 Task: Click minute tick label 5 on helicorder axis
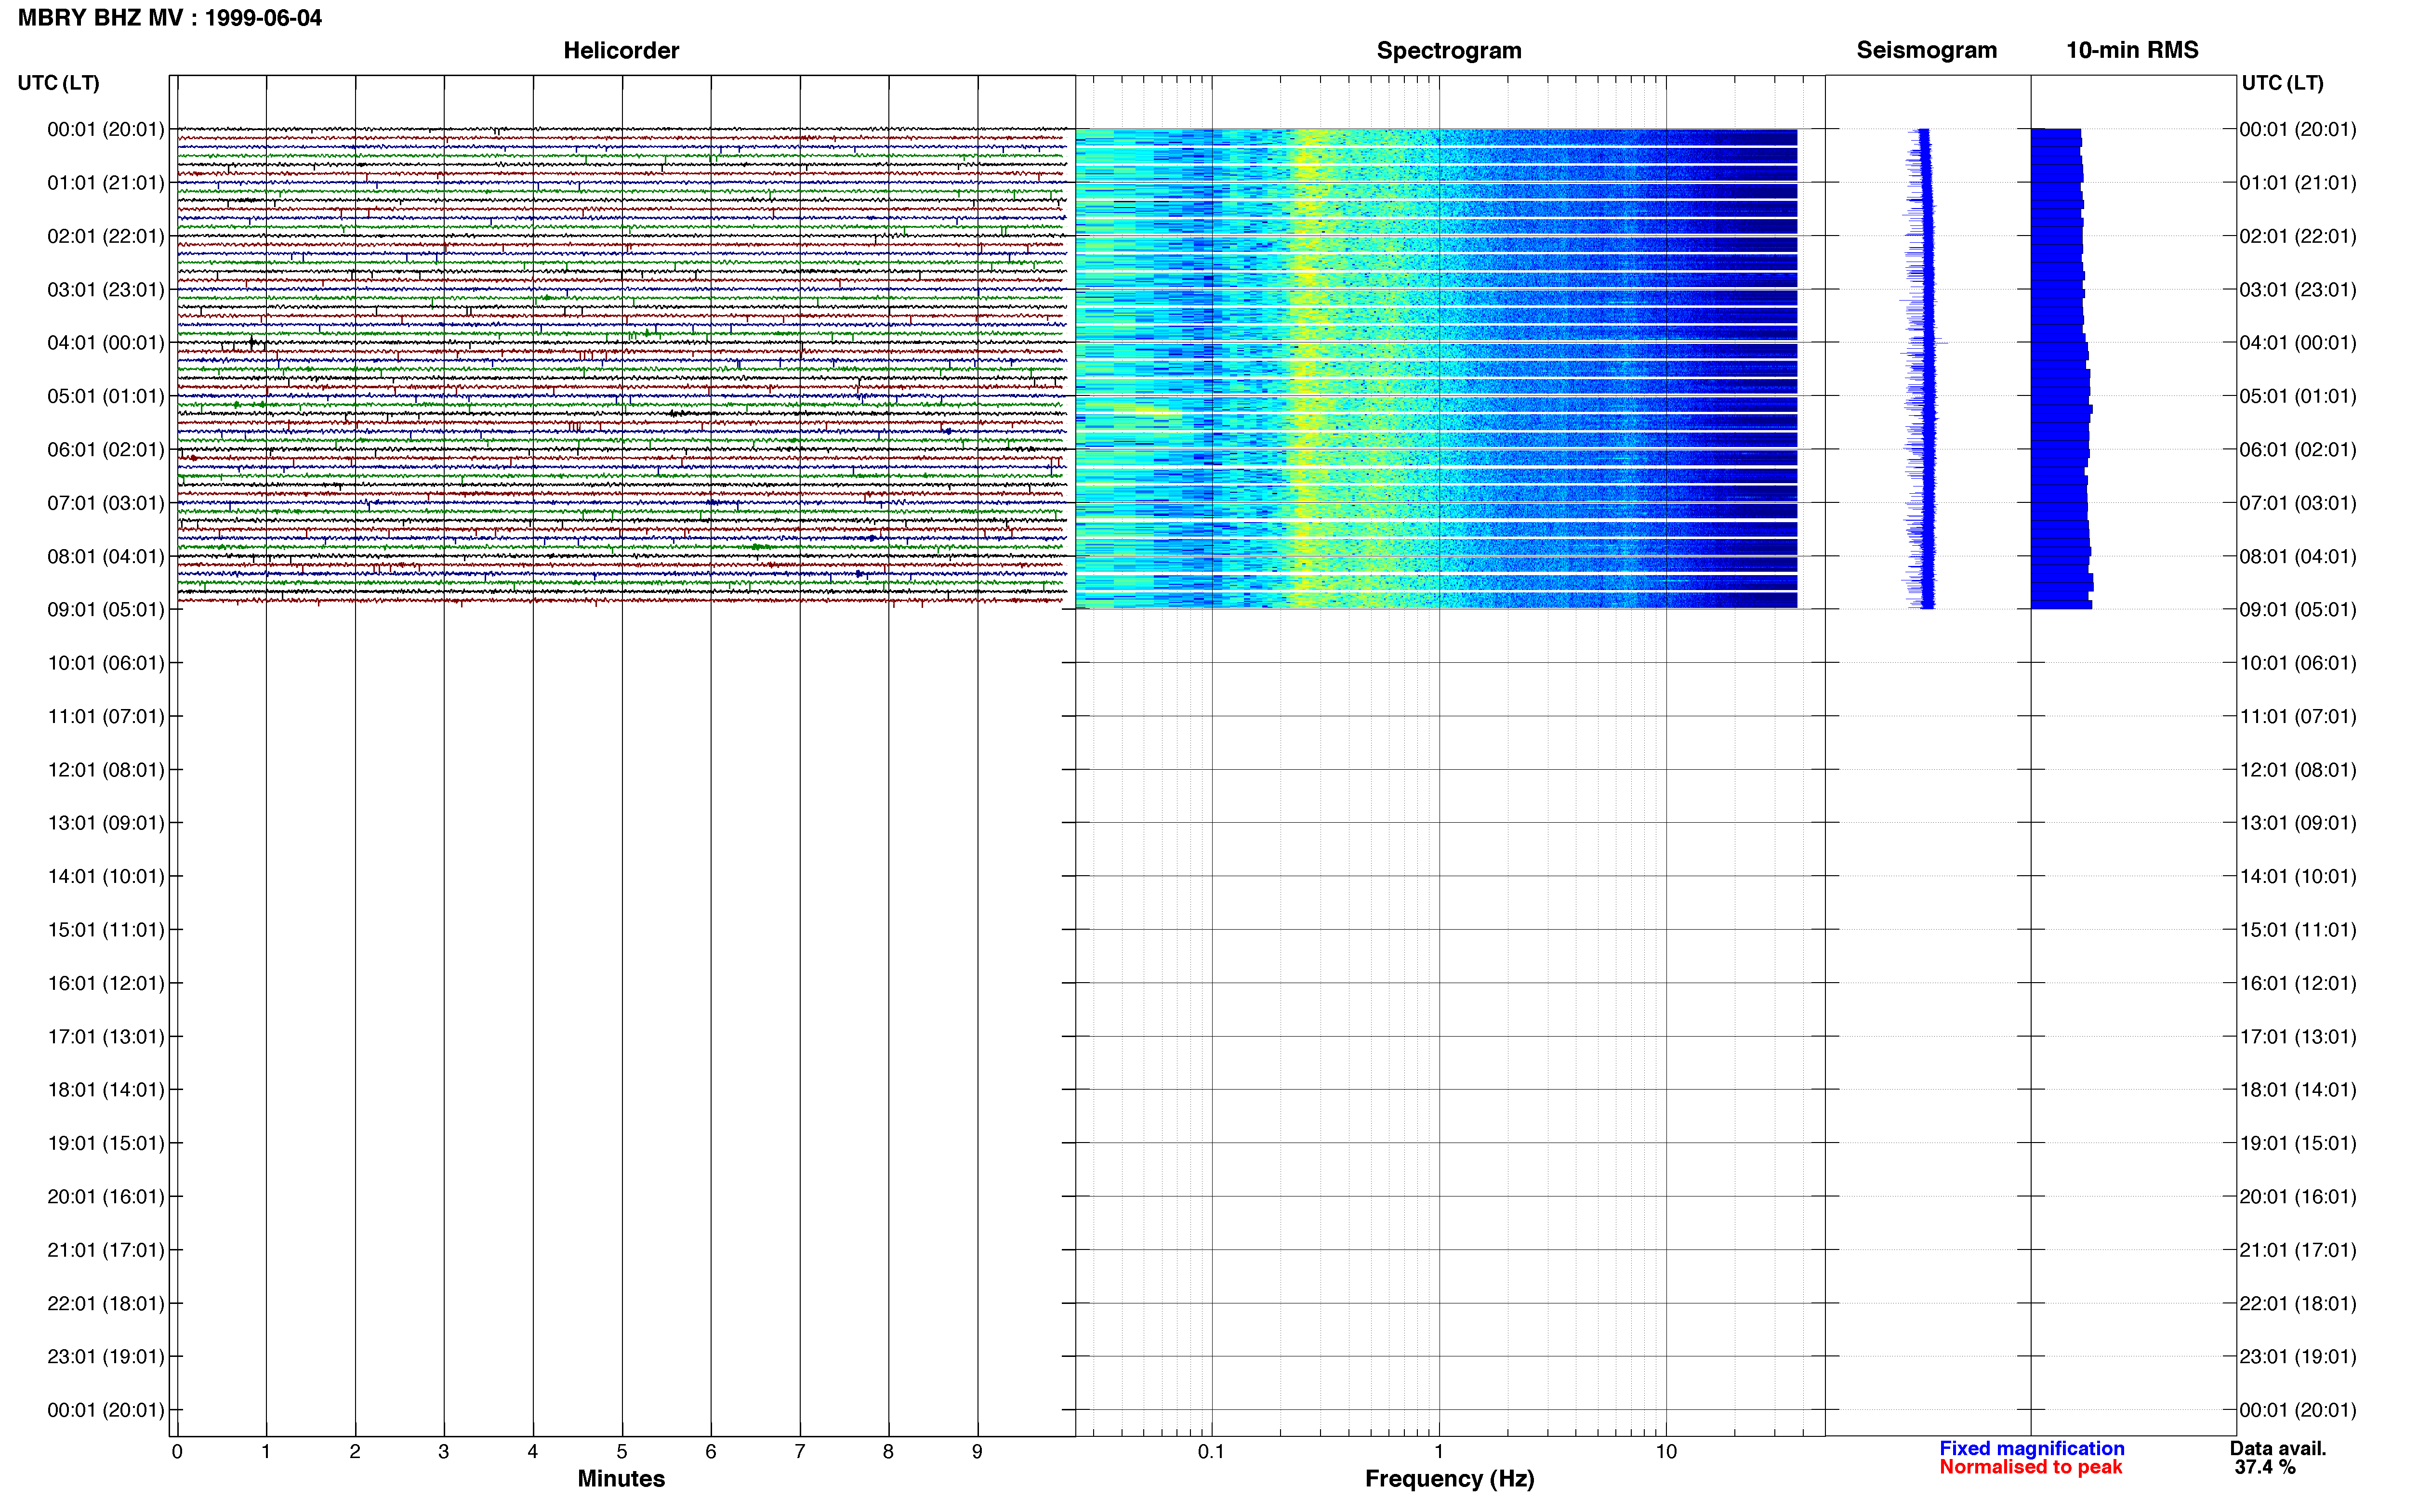click(622, 1452)
